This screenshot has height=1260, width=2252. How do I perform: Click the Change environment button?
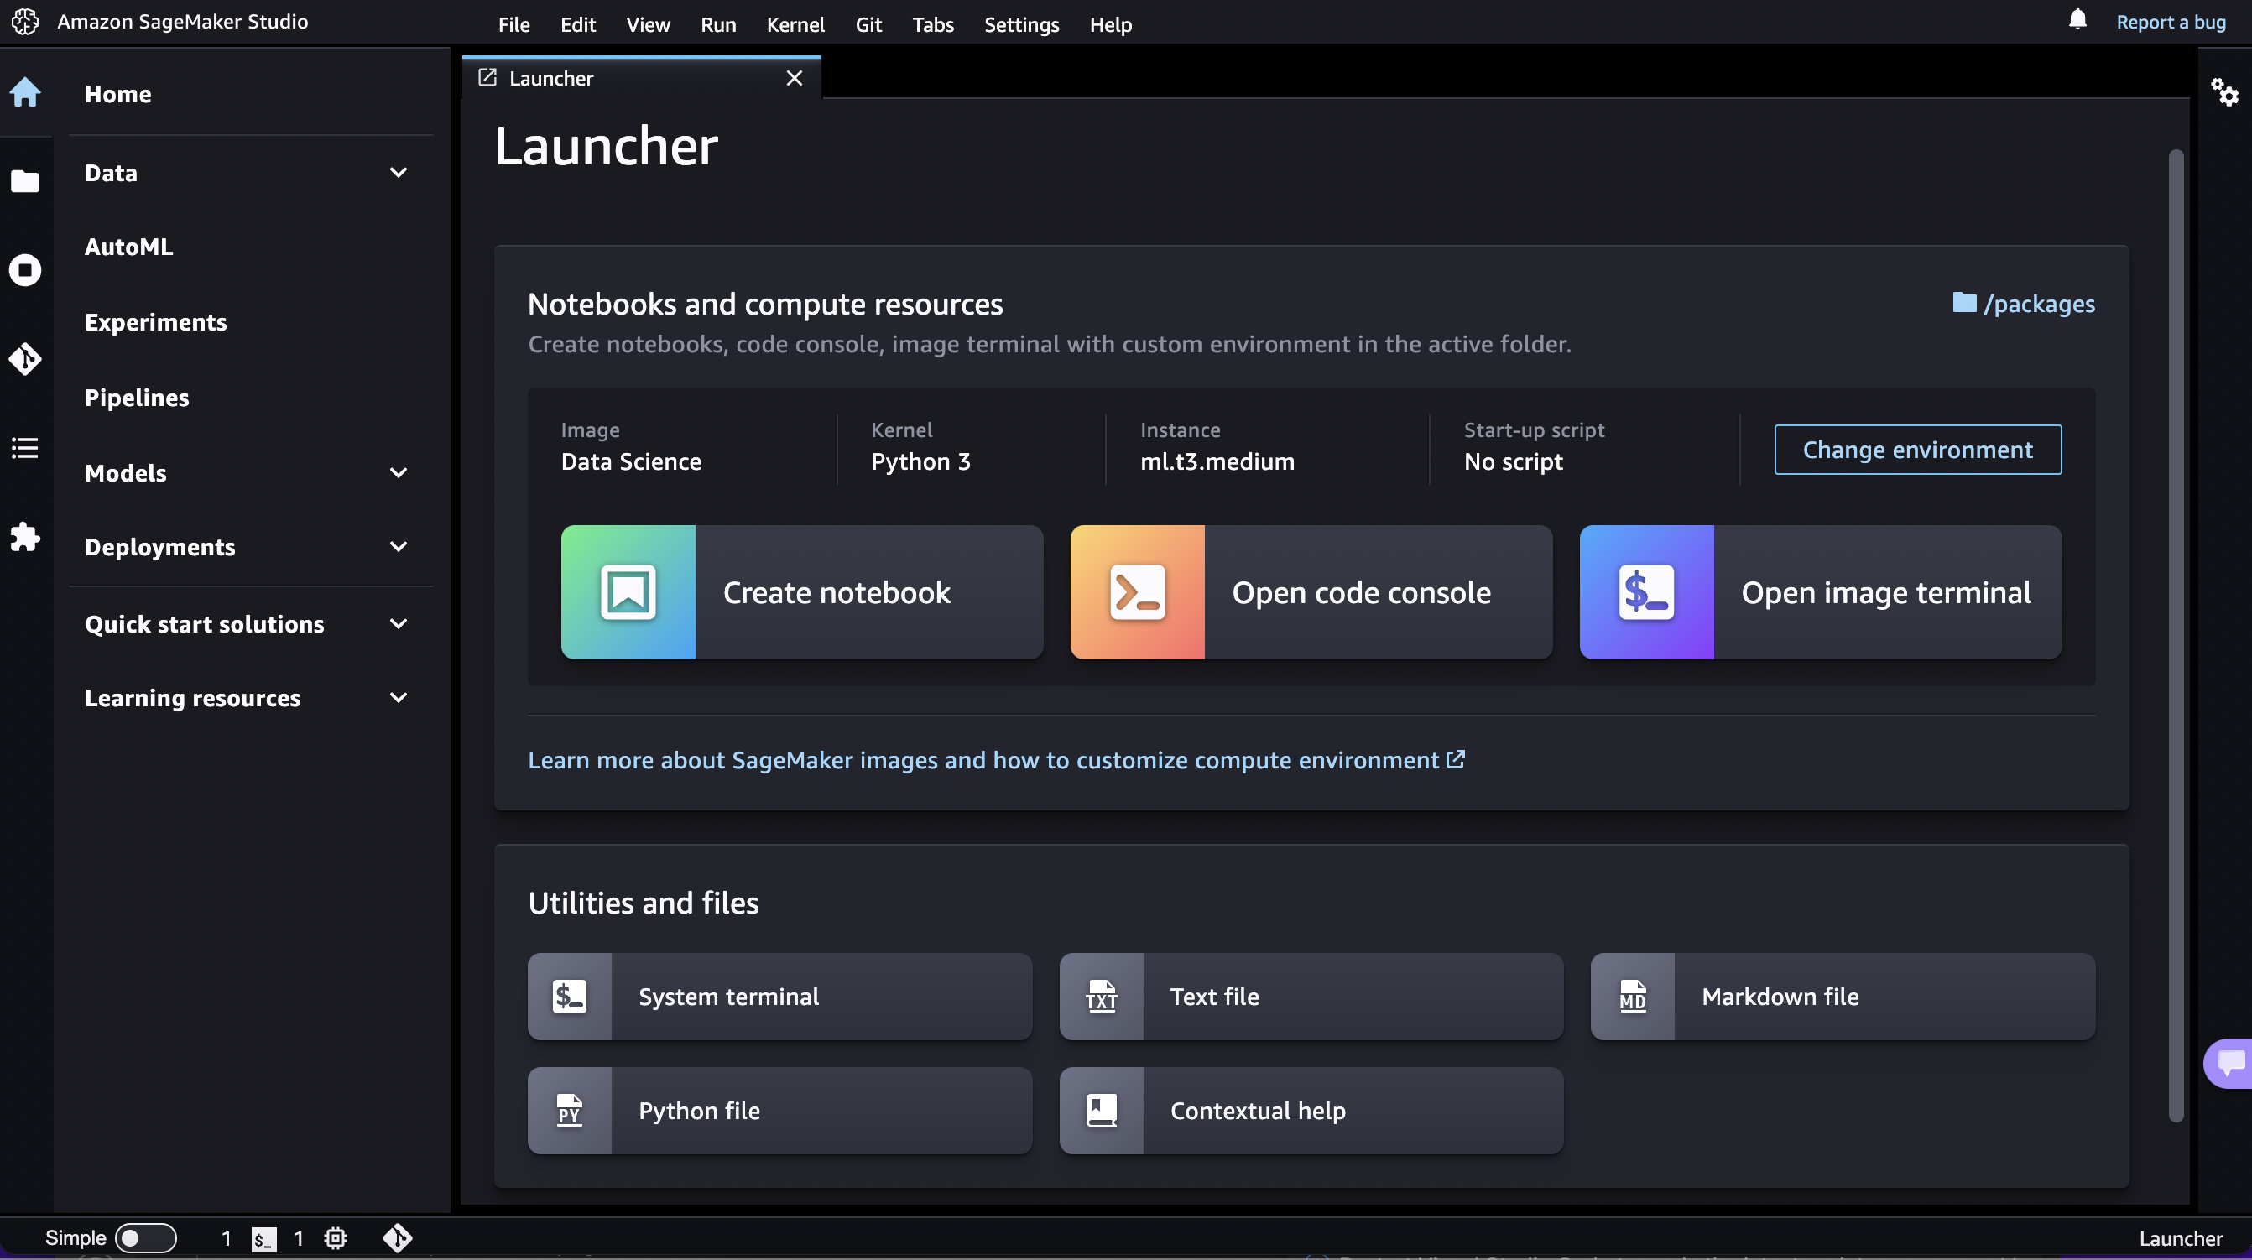(1918, 448)
